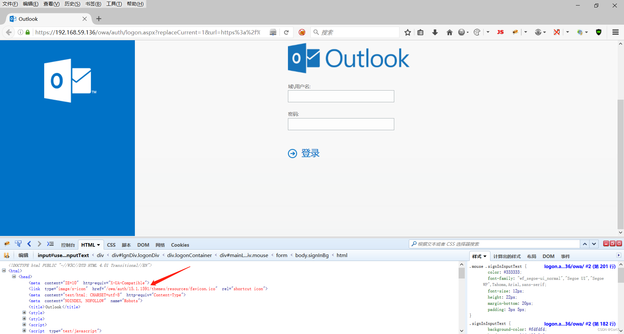The height and width of the screenshot is (334, 624).
Task: Open the HTML tab dropdown arrow
Action: coord(98,245)
